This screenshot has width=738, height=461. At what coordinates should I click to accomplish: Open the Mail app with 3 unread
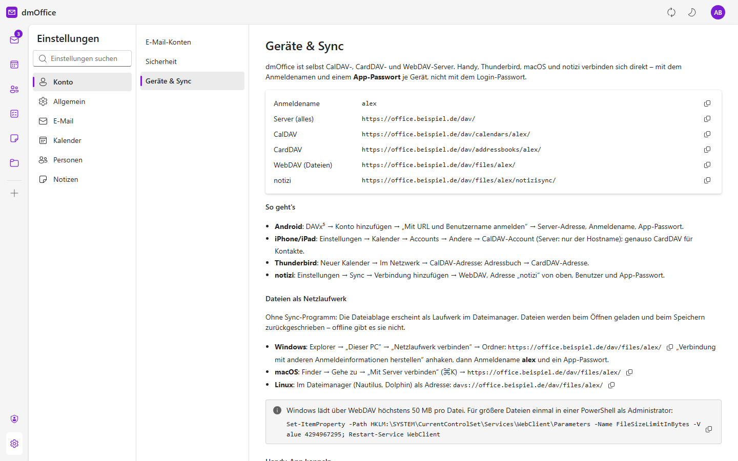[x=14, y=40]
